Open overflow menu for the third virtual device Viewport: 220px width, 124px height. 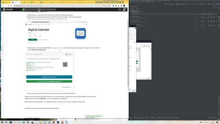tap(217, 25)
